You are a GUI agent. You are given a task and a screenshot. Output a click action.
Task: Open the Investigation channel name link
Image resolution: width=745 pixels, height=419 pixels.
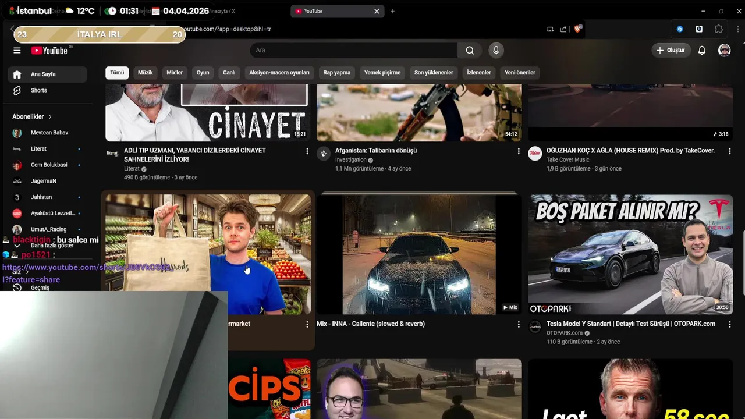click(351, 160)
